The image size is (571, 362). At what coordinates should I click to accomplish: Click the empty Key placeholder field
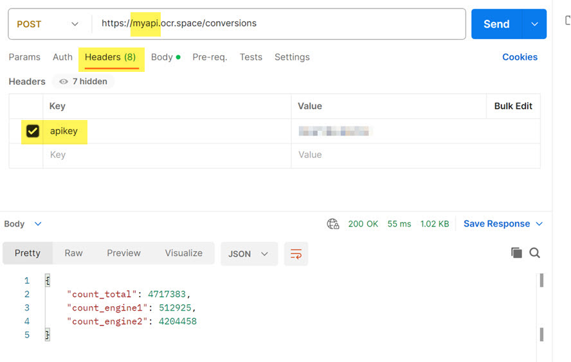pyautogui.click(x=167, y=155)
